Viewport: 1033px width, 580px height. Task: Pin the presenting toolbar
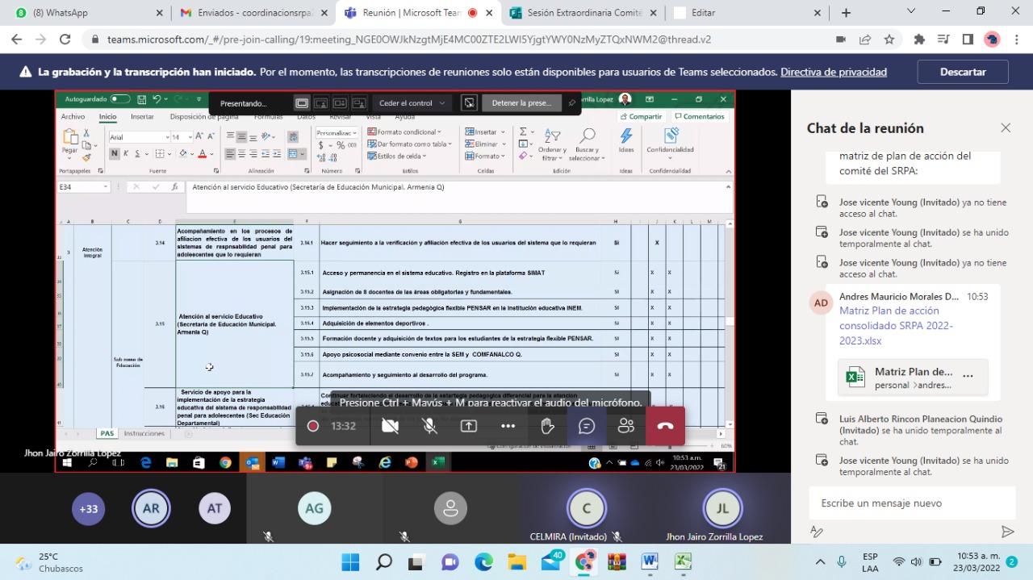(571, 103)
